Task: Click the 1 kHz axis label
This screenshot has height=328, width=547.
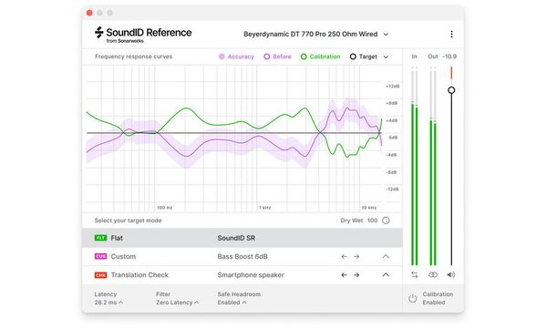Action: pyautogui.click(x=264, y=208)
